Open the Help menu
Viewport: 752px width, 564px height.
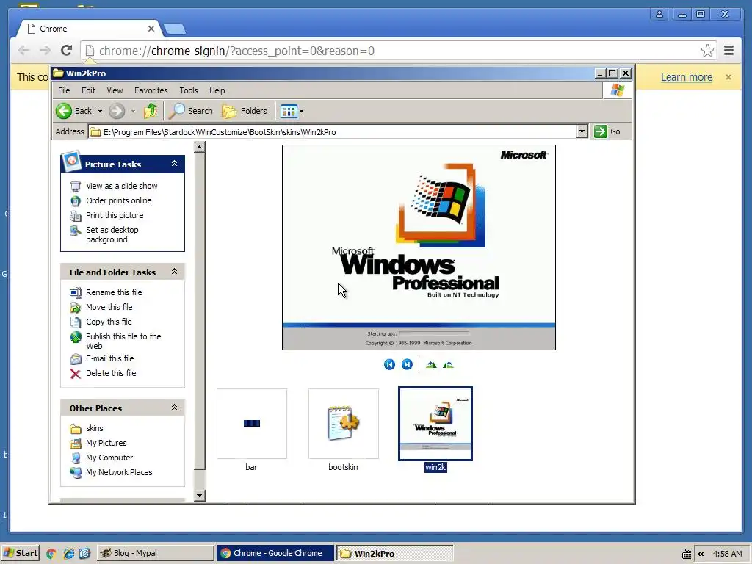pyautogui.click(x=217, y=90)
